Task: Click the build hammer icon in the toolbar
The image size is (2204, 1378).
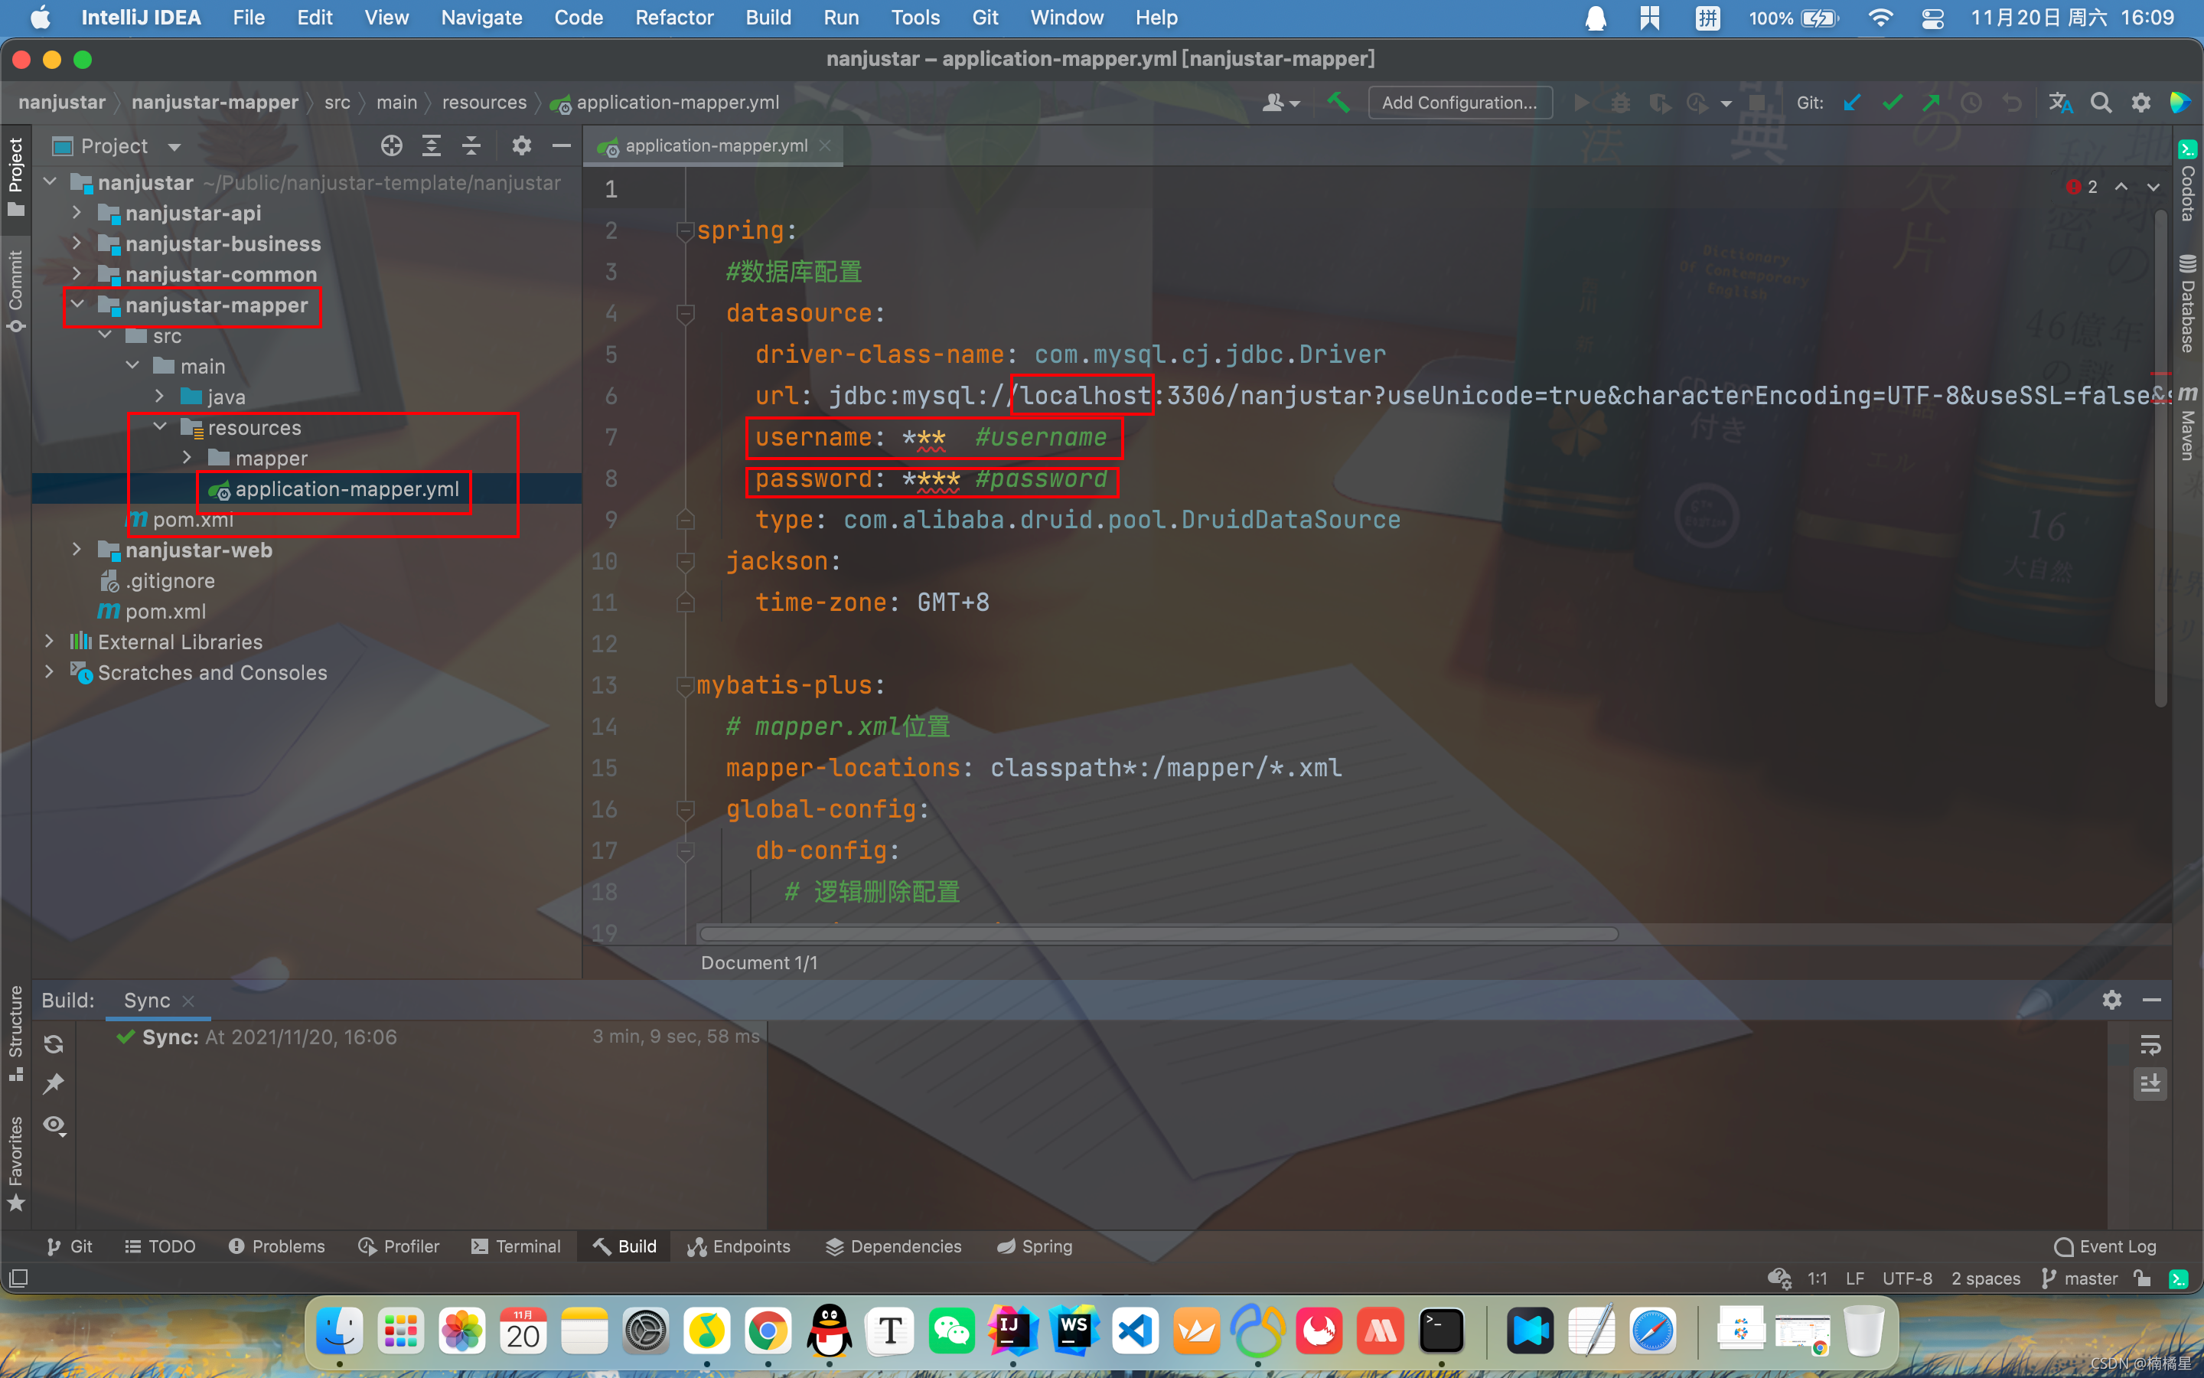Action: tap(1338, 103)
